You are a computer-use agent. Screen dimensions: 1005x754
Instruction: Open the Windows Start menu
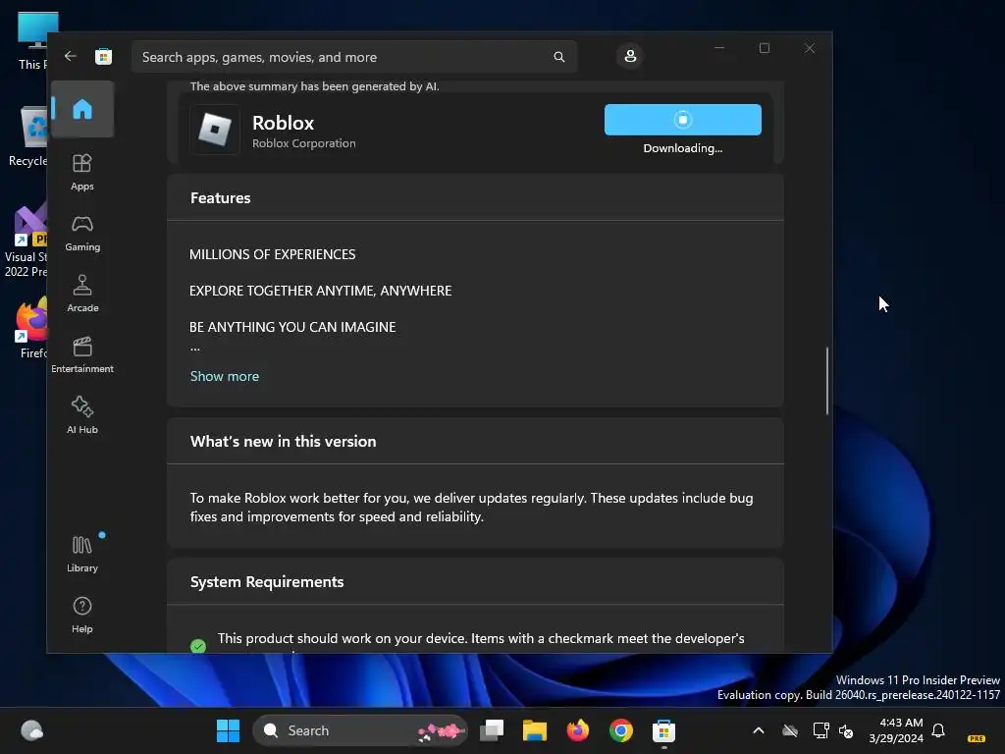228,730
